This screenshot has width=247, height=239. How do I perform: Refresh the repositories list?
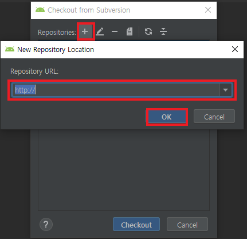148,31
